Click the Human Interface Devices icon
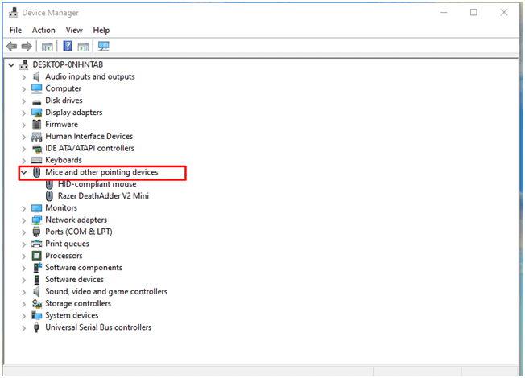Viewport: 525px width, 378px height. click(x=36, y=137)
